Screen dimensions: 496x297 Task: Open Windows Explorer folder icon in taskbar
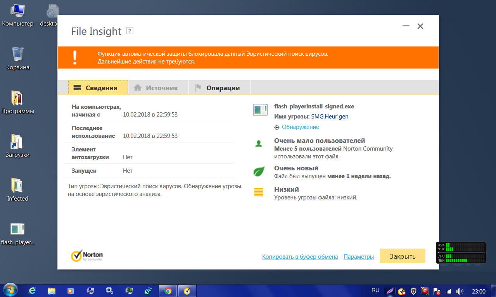tap(52, 290)
